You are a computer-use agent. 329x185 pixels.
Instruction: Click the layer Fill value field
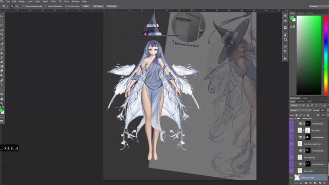coord(323,115)
